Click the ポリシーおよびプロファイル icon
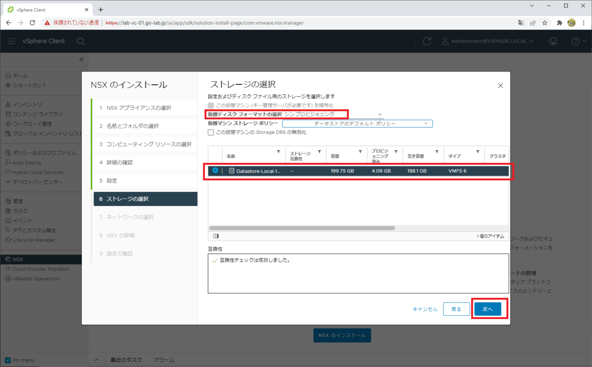 [x=8, y=153]
